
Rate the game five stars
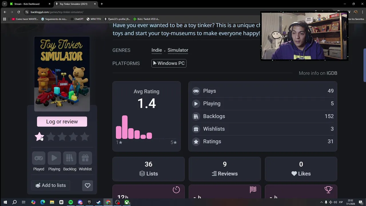point(85,137)
